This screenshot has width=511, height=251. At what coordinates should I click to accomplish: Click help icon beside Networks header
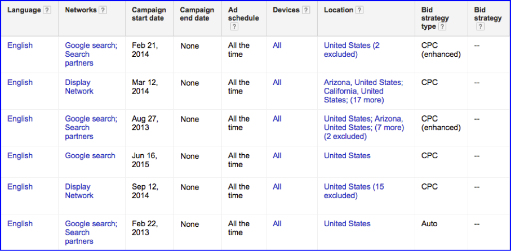pyautogui.click(x=103, y=11)
